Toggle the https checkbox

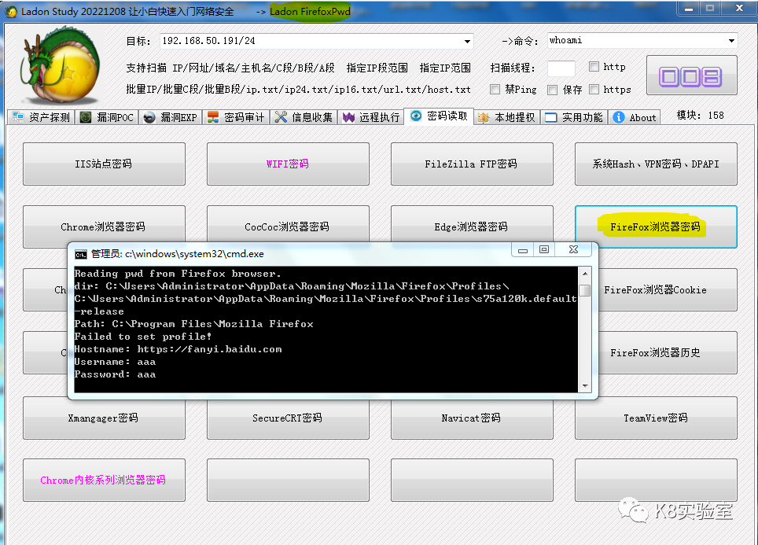click(x=594, y=89)
